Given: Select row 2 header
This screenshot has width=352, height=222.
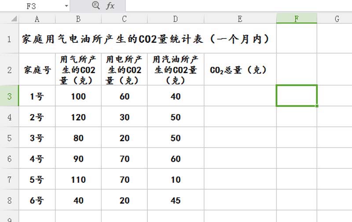Looking at the screenshot, I should [9, 70].
